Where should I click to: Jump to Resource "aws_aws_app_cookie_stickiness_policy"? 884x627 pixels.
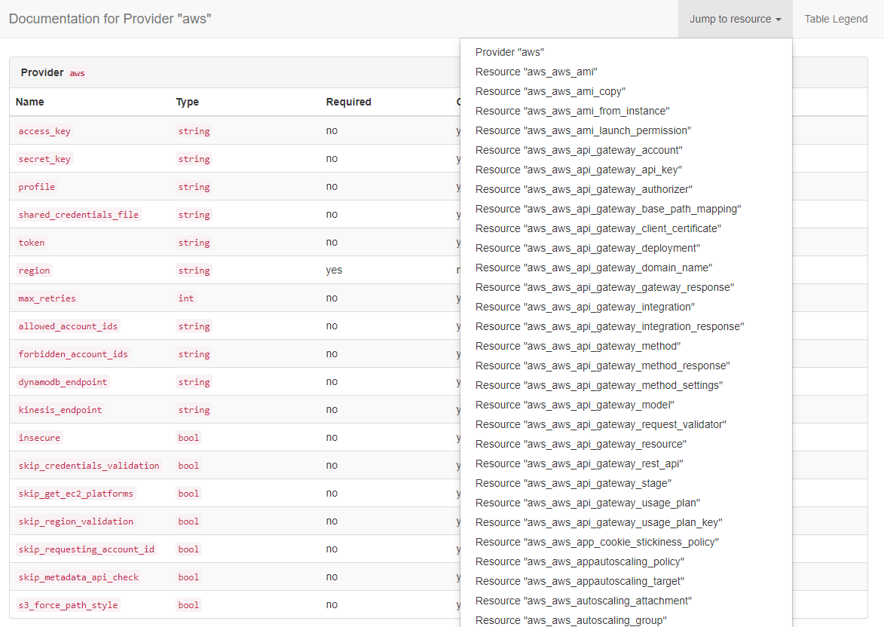[x=626, y=542]
